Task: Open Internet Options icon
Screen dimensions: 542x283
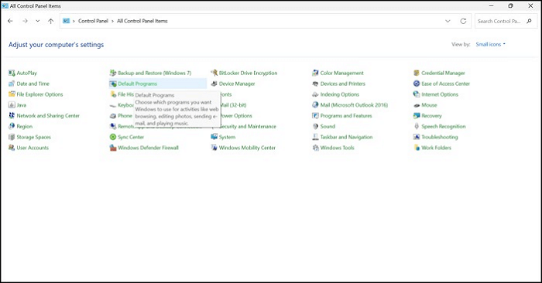Action: coord(417,94)
